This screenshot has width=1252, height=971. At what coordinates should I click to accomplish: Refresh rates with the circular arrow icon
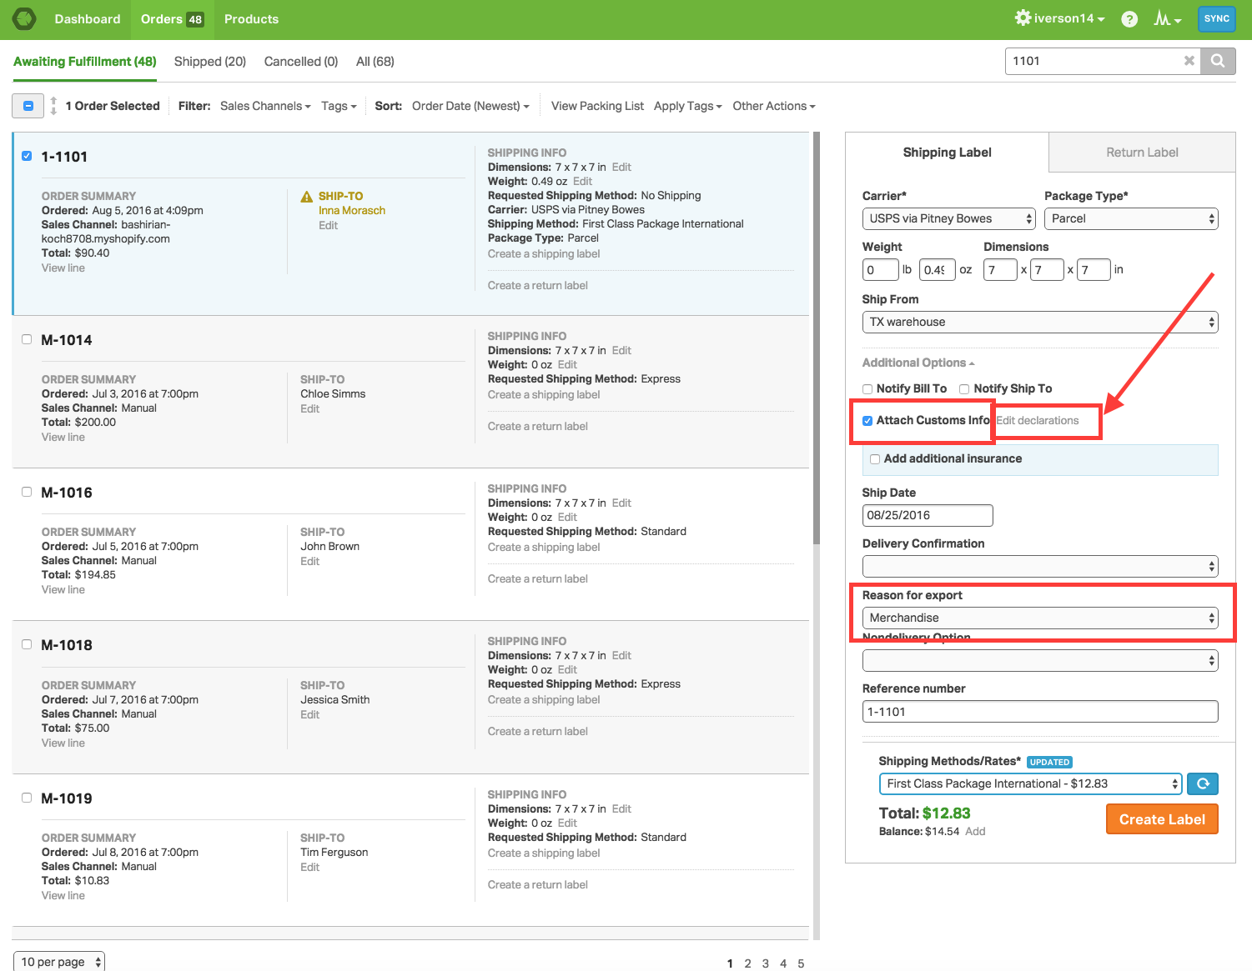1202,783
